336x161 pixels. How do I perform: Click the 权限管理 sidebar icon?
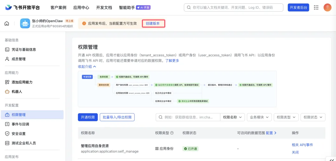click(x=7, y=115)
